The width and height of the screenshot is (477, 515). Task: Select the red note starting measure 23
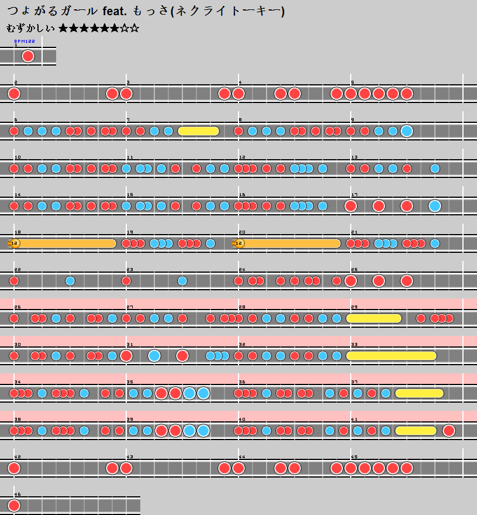[x=126, y=281]
